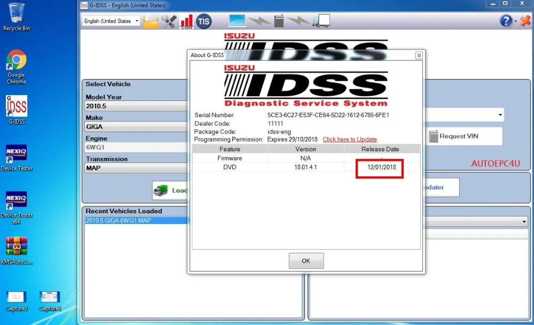Open Capture4 desktop file

point(50,301)
